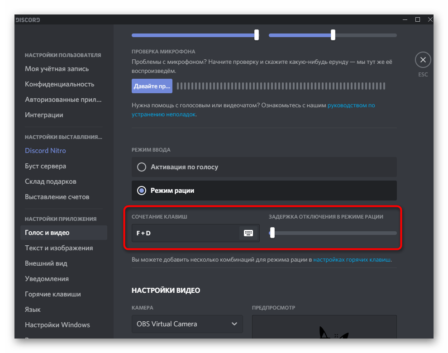The height and width of the screenshot is (353, 448).
Task: Open the OBS Virtual Camera dropdown
Action: (x=187, y=324)
